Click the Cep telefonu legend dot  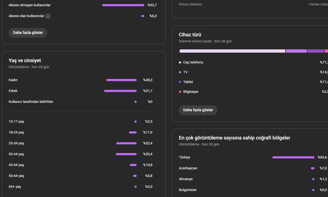pos(180,62)
